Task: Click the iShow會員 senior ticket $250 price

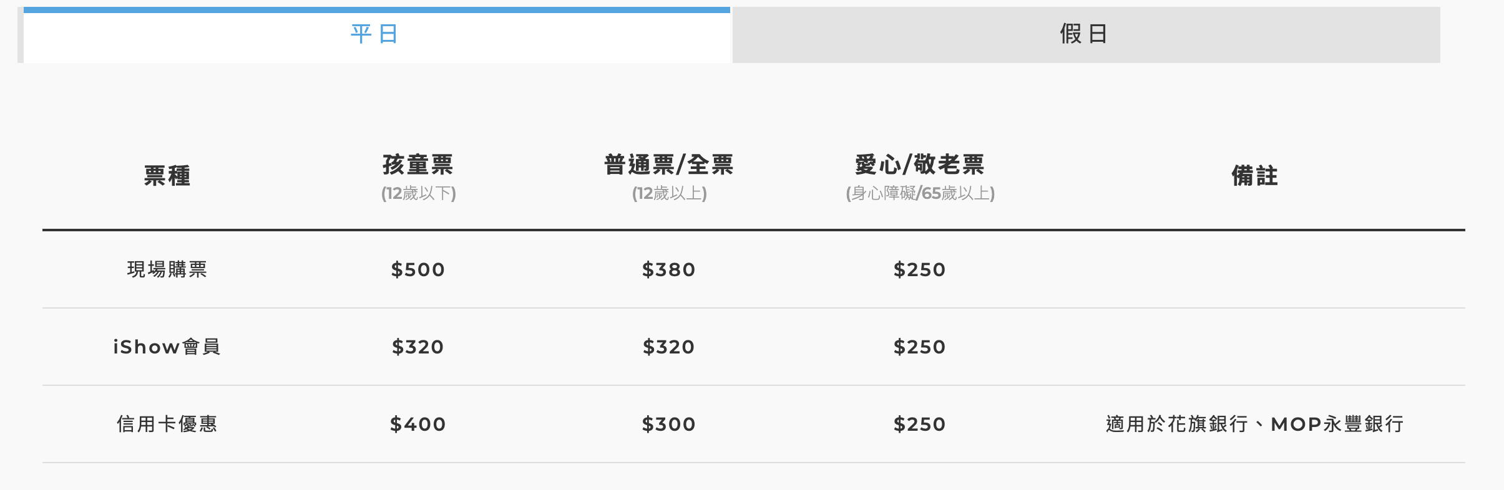Action: pyautogui.click(x=920, y=347)
